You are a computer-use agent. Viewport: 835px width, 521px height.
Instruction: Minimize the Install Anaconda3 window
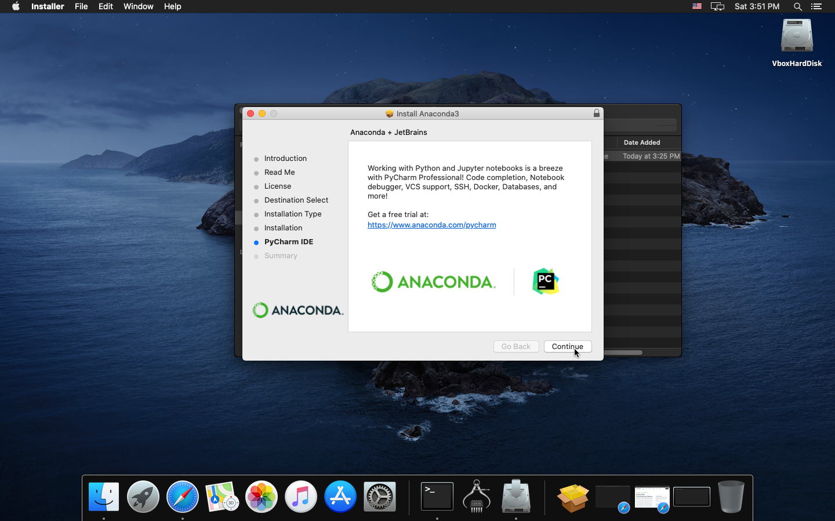262,113
